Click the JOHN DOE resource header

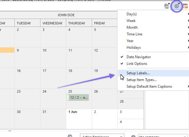click(x=66, y=15)
